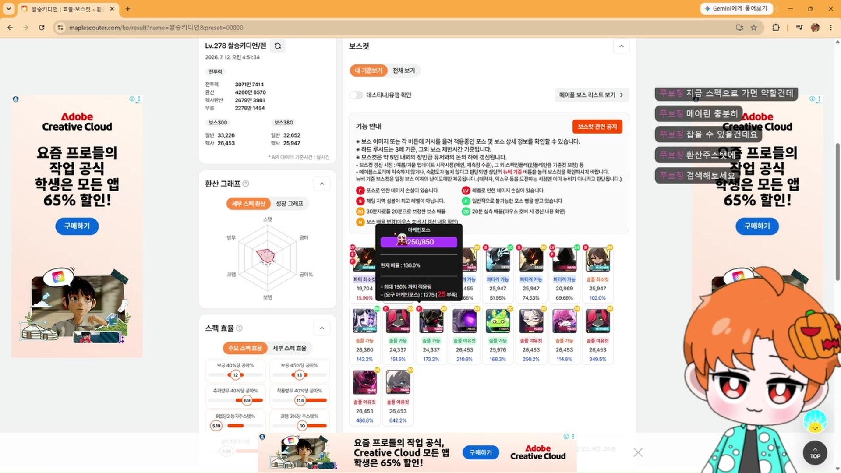
Task: Close the 쌀숭키디언 browser tab
Action: [112, 8]
